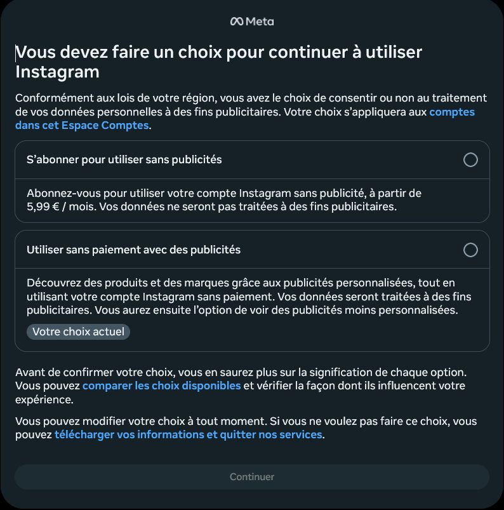Open 'télécharger vos informations et quitter nos services'
This screenshot has width=504, height=510.
pos(188,434)
